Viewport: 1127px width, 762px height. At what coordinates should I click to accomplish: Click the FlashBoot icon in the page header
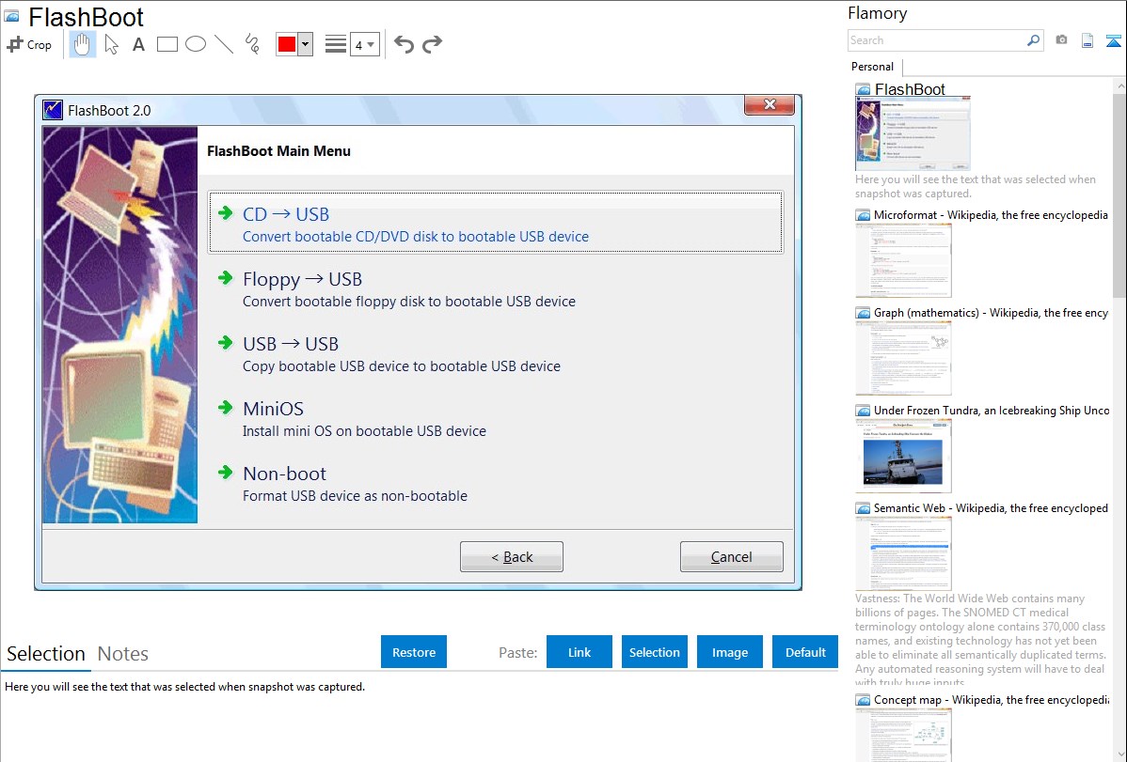[x=12, y=16]
